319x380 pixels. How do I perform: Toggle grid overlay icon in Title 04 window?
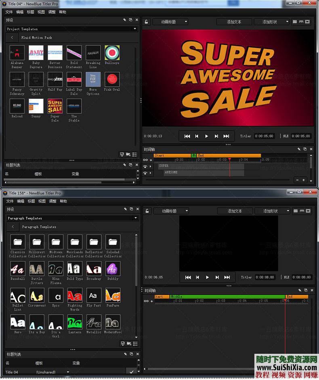pos(295,22)
